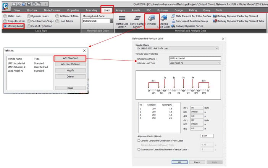Click the Print Preview icon
The image size is (268, 168).
[39, 4]
